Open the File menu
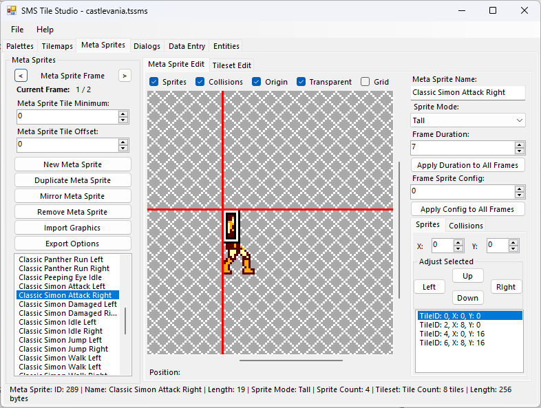 tap(17, 30)
